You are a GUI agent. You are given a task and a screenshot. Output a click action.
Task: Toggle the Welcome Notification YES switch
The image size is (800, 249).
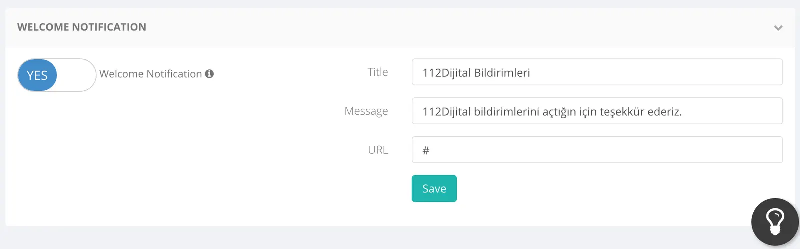(x=57, y=75)
